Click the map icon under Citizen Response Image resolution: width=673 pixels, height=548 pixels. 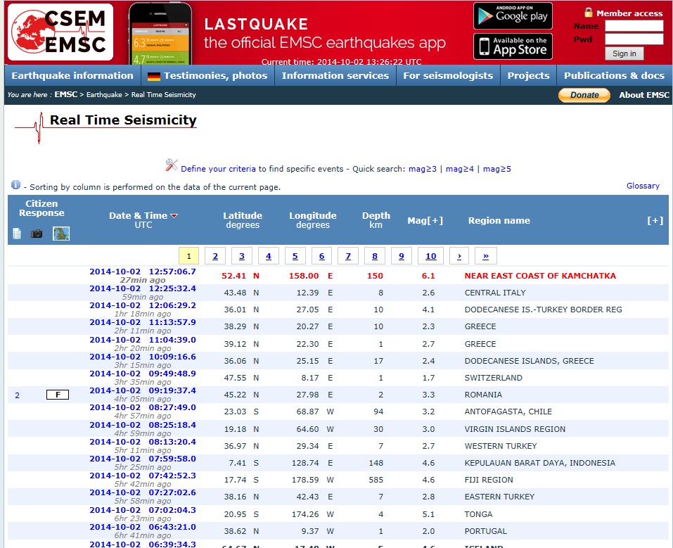(x=61, y=233)
